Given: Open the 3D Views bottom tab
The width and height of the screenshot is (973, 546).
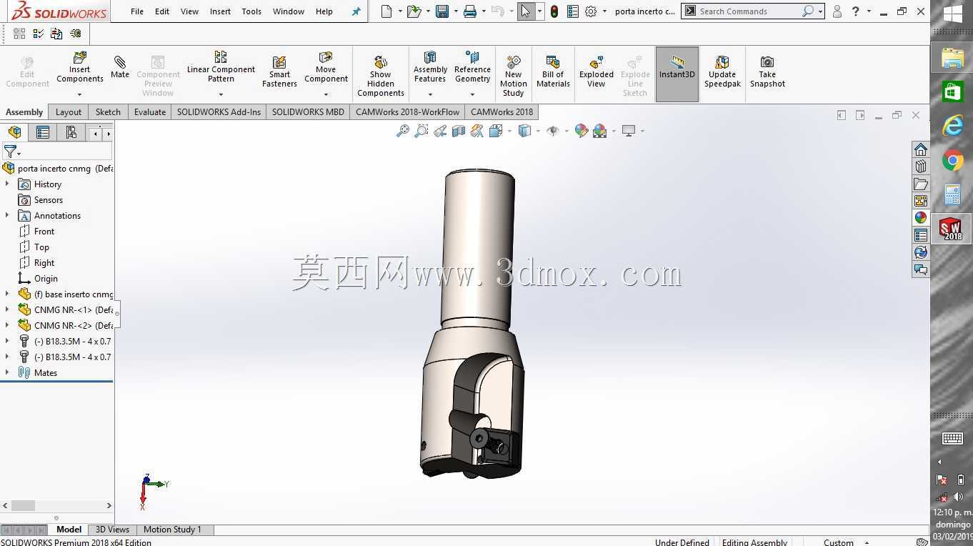Looking at the screenshot, I should (x=112, y=530).
